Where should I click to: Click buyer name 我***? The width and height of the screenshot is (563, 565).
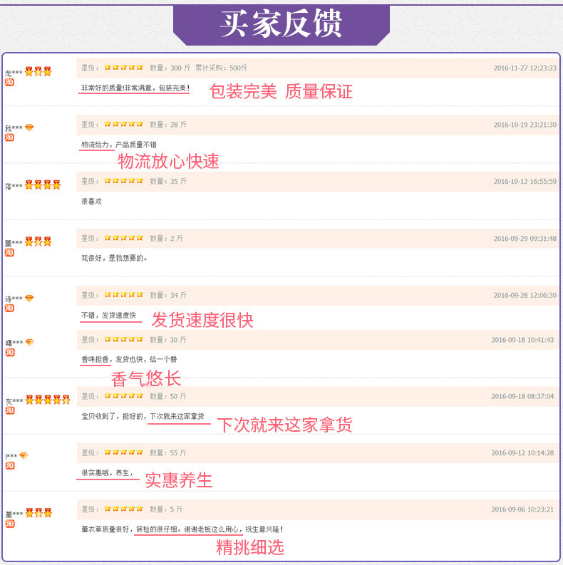point(14,128)
